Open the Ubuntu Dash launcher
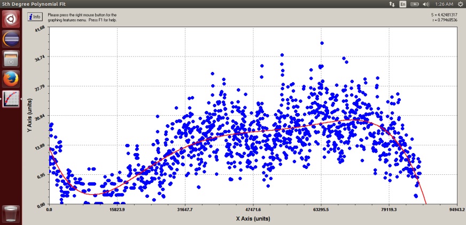The image size is (466, 225). click(x=11, y=20)
